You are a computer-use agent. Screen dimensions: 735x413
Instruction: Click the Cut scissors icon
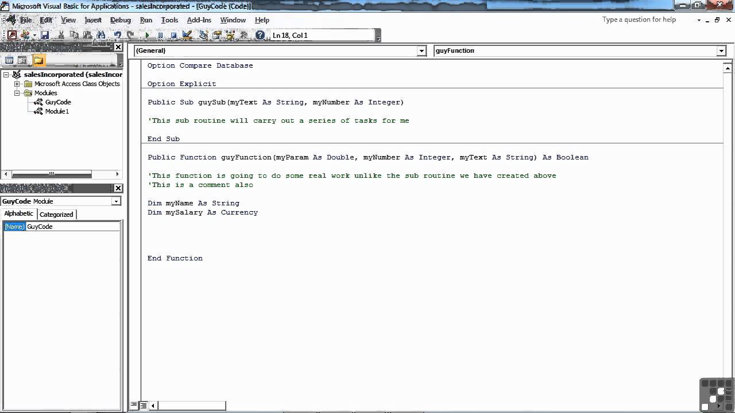click(61, 35)
